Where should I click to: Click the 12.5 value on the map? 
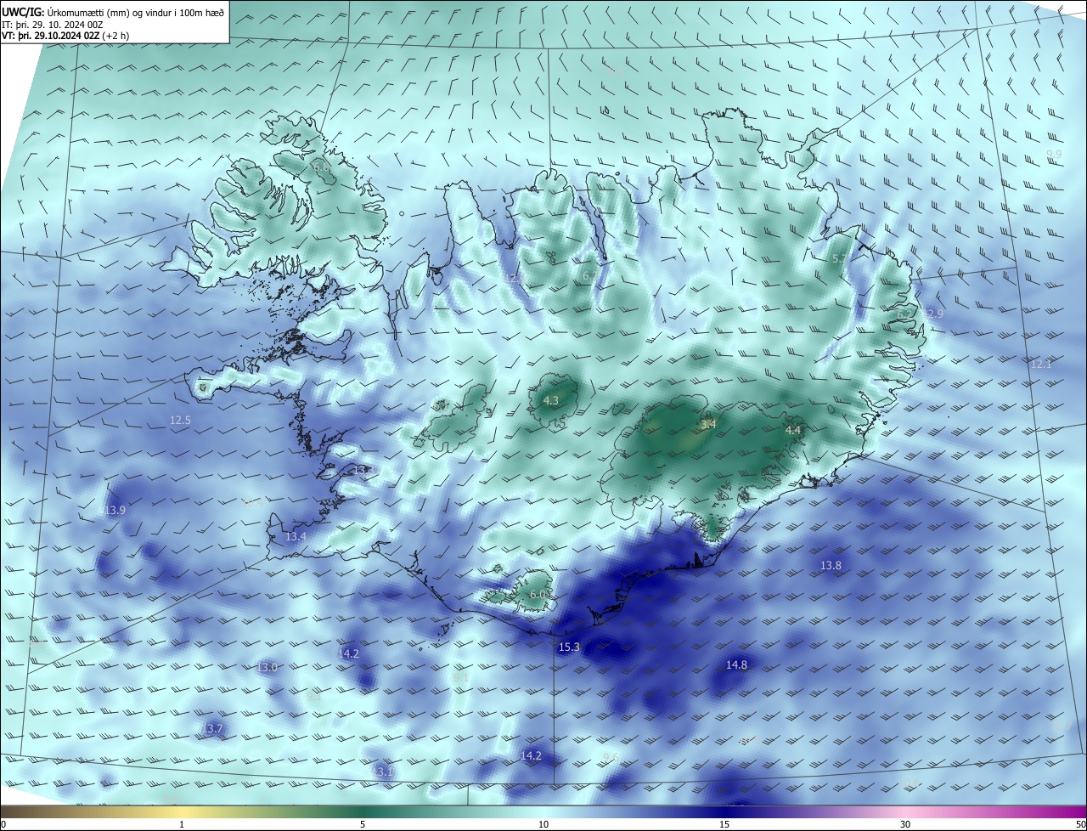(180, 420)
